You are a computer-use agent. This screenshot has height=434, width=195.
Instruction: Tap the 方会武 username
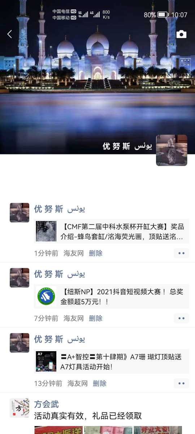tap(46, 404)
